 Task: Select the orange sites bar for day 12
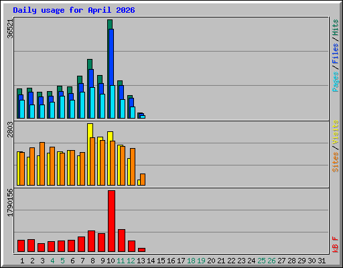pos(133,167)
